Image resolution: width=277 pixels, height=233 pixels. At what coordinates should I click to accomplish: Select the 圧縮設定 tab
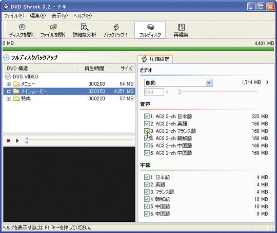(155, 59)
